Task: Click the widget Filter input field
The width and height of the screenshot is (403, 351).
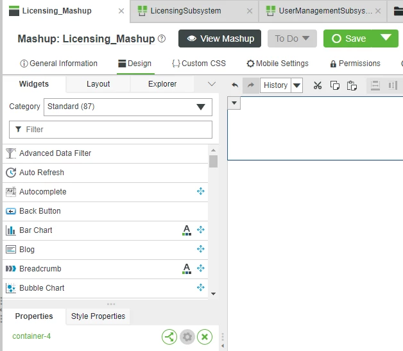Action: (x=110, y=130)
